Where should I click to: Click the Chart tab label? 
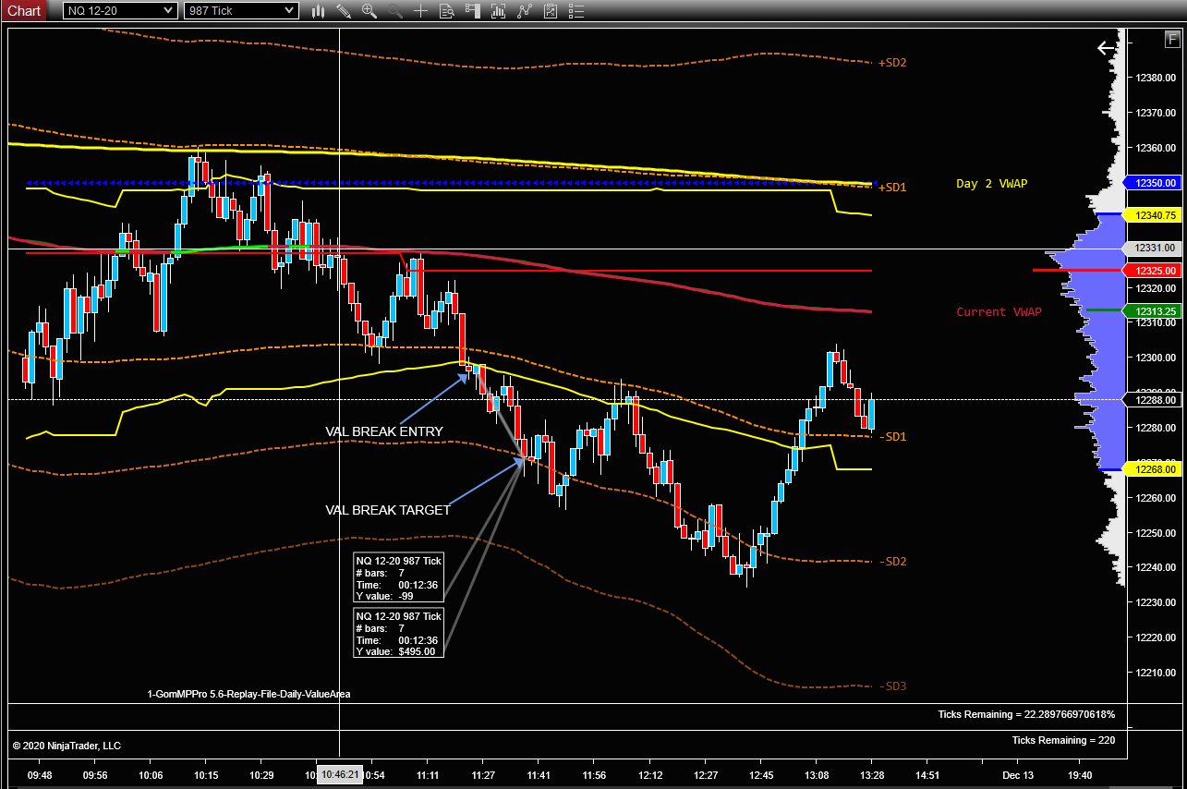pyautogui.click(x=24, y=10)
